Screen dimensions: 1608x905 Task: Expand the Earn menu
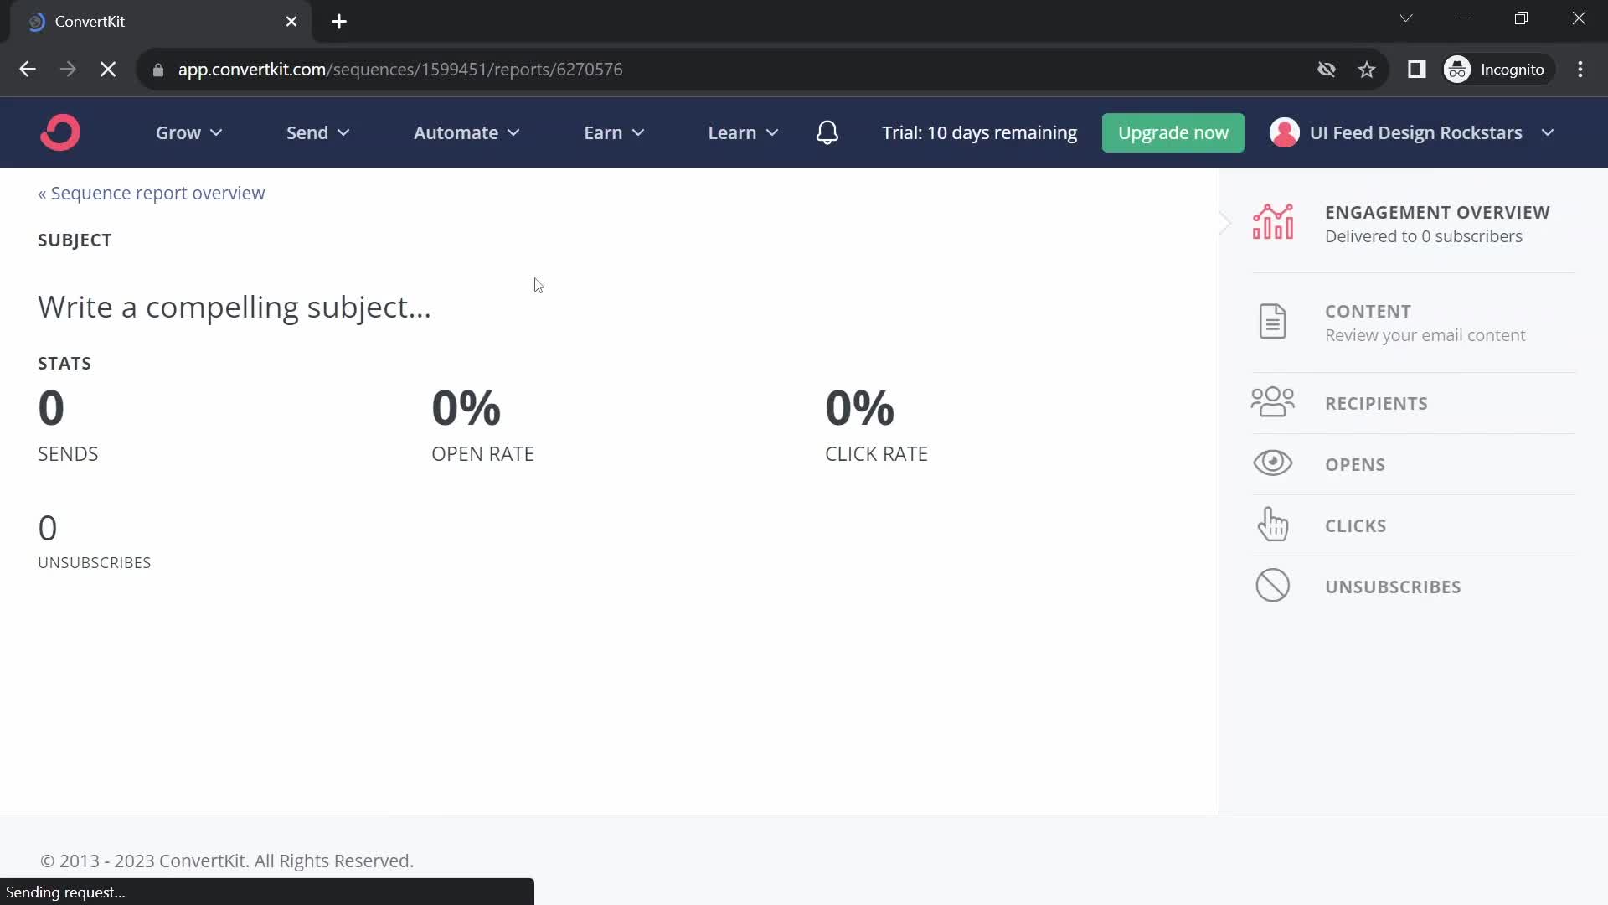(x=613, y=132)
